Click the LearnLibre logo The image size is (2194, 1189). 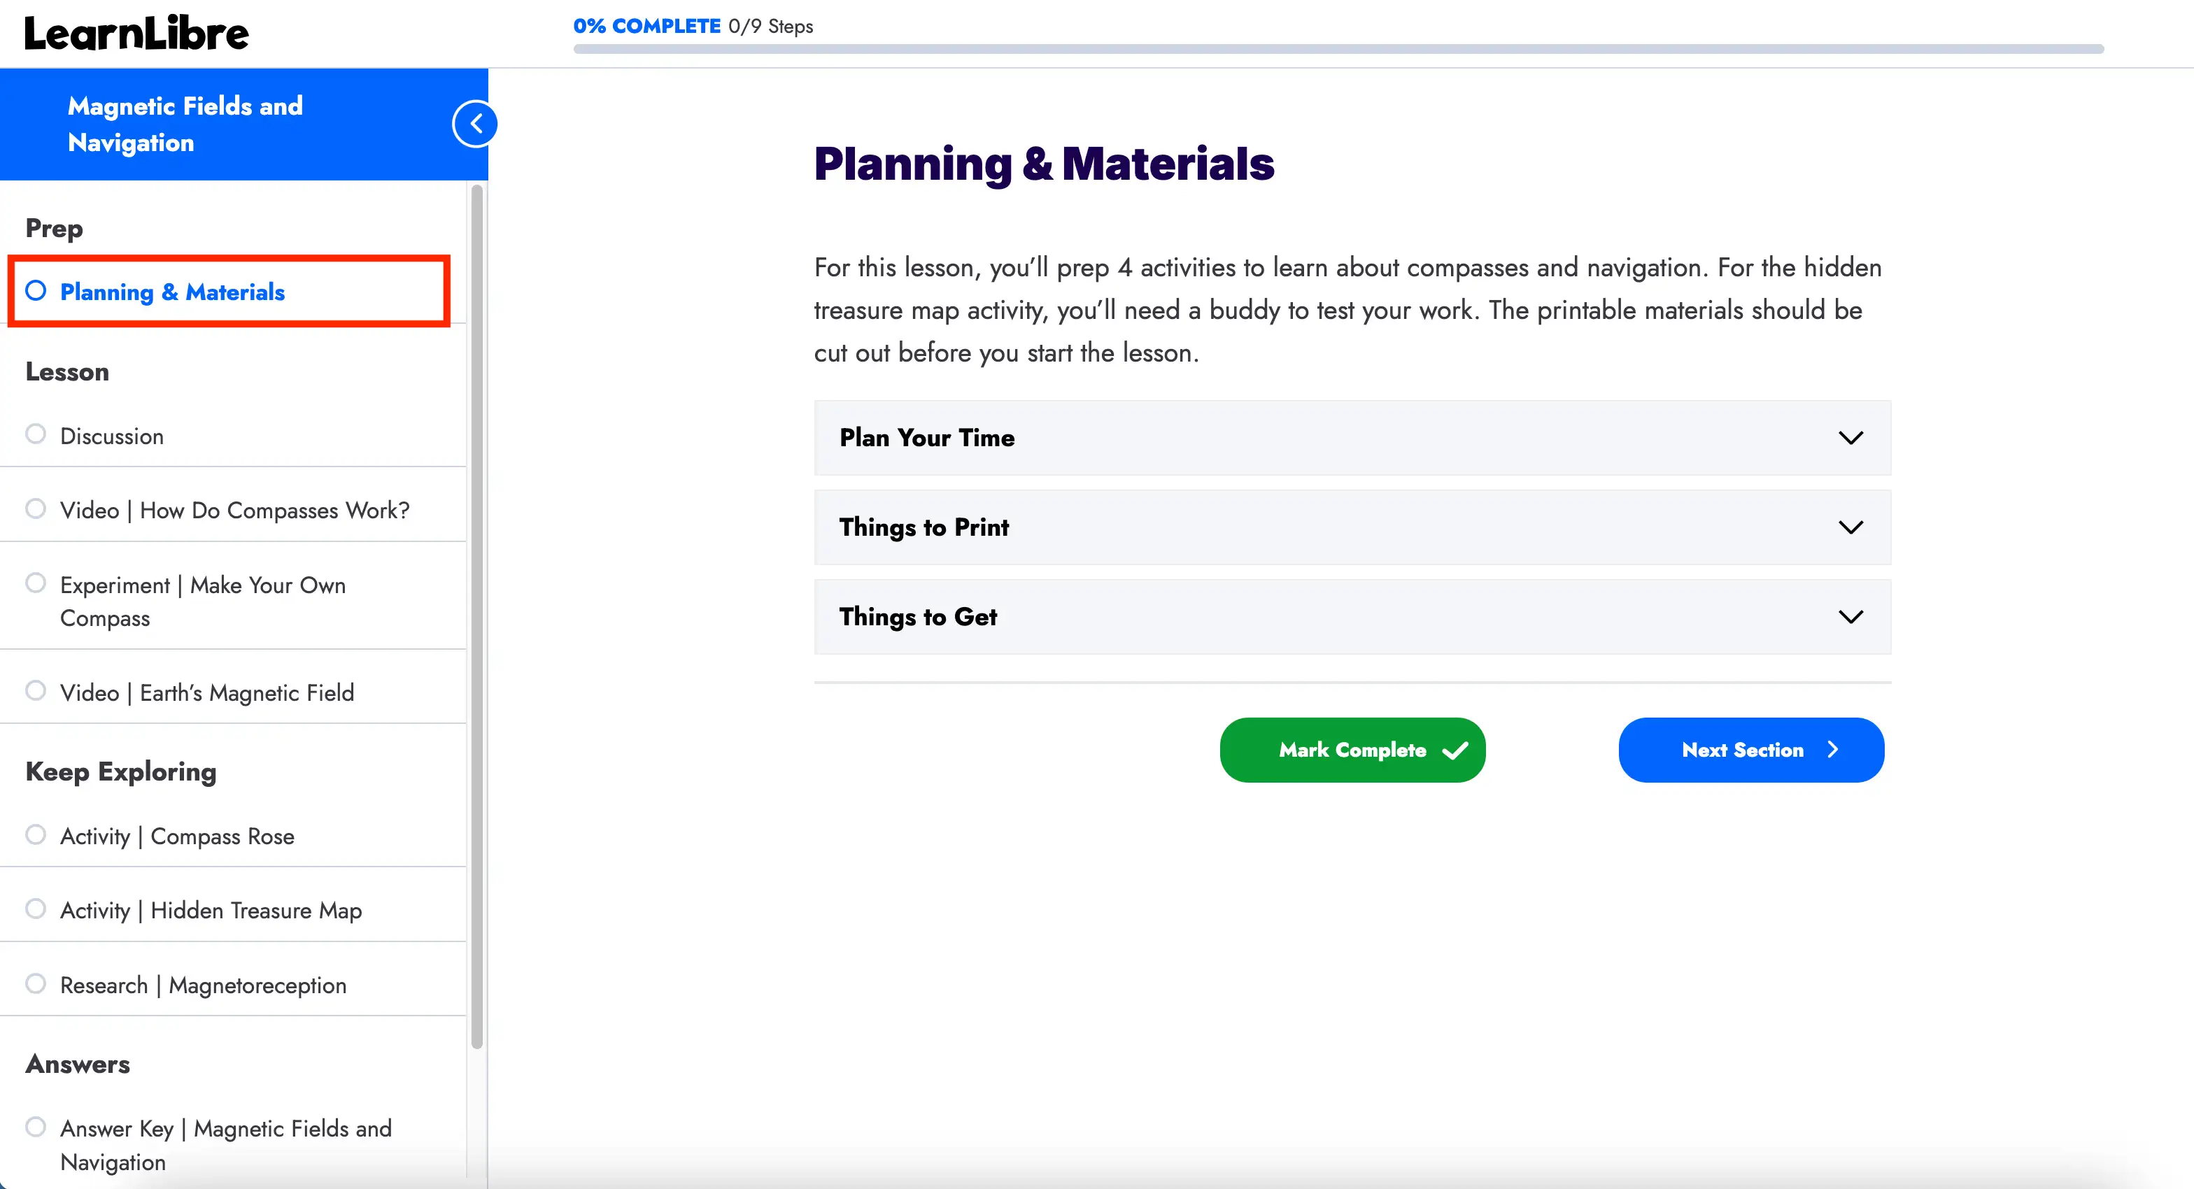pos(136,31)
